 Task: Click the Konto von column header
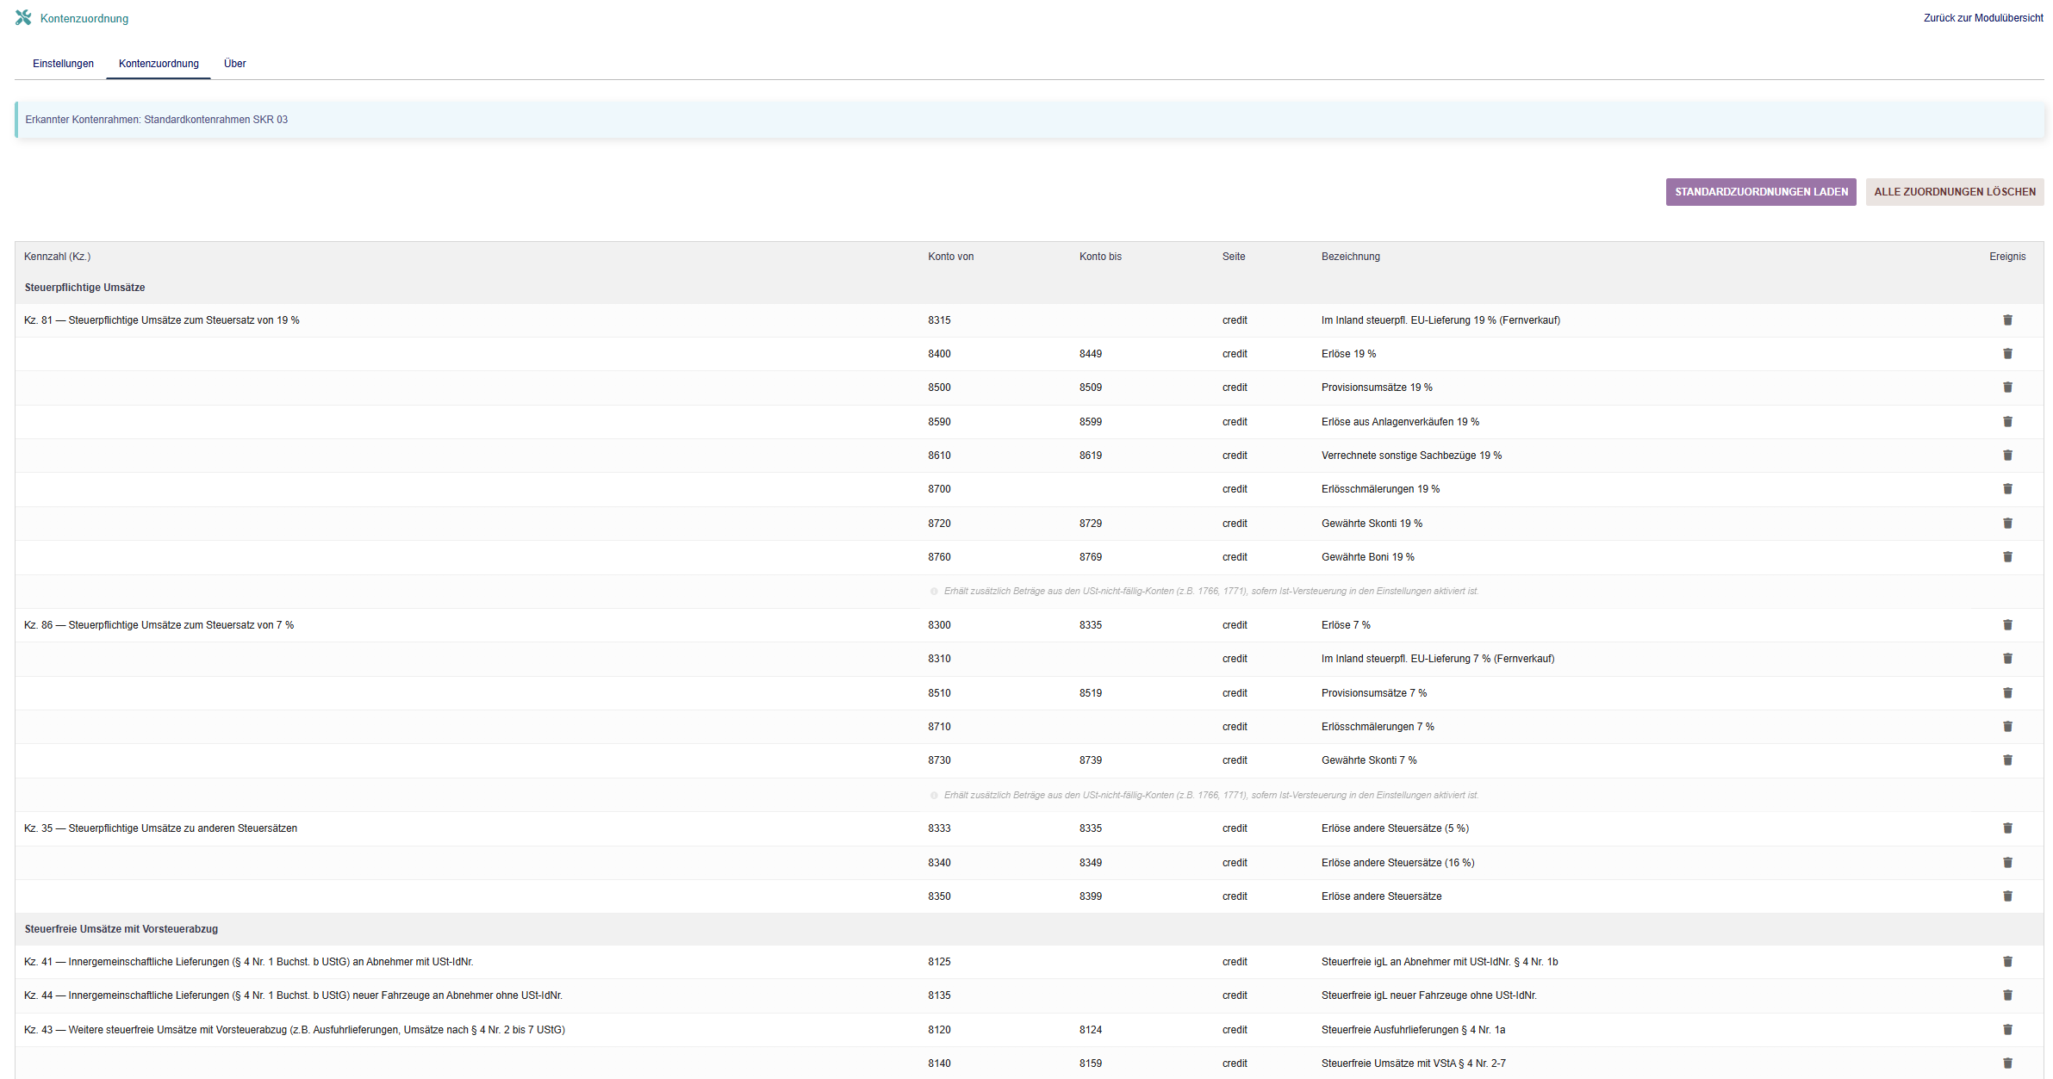pos(951,257)
